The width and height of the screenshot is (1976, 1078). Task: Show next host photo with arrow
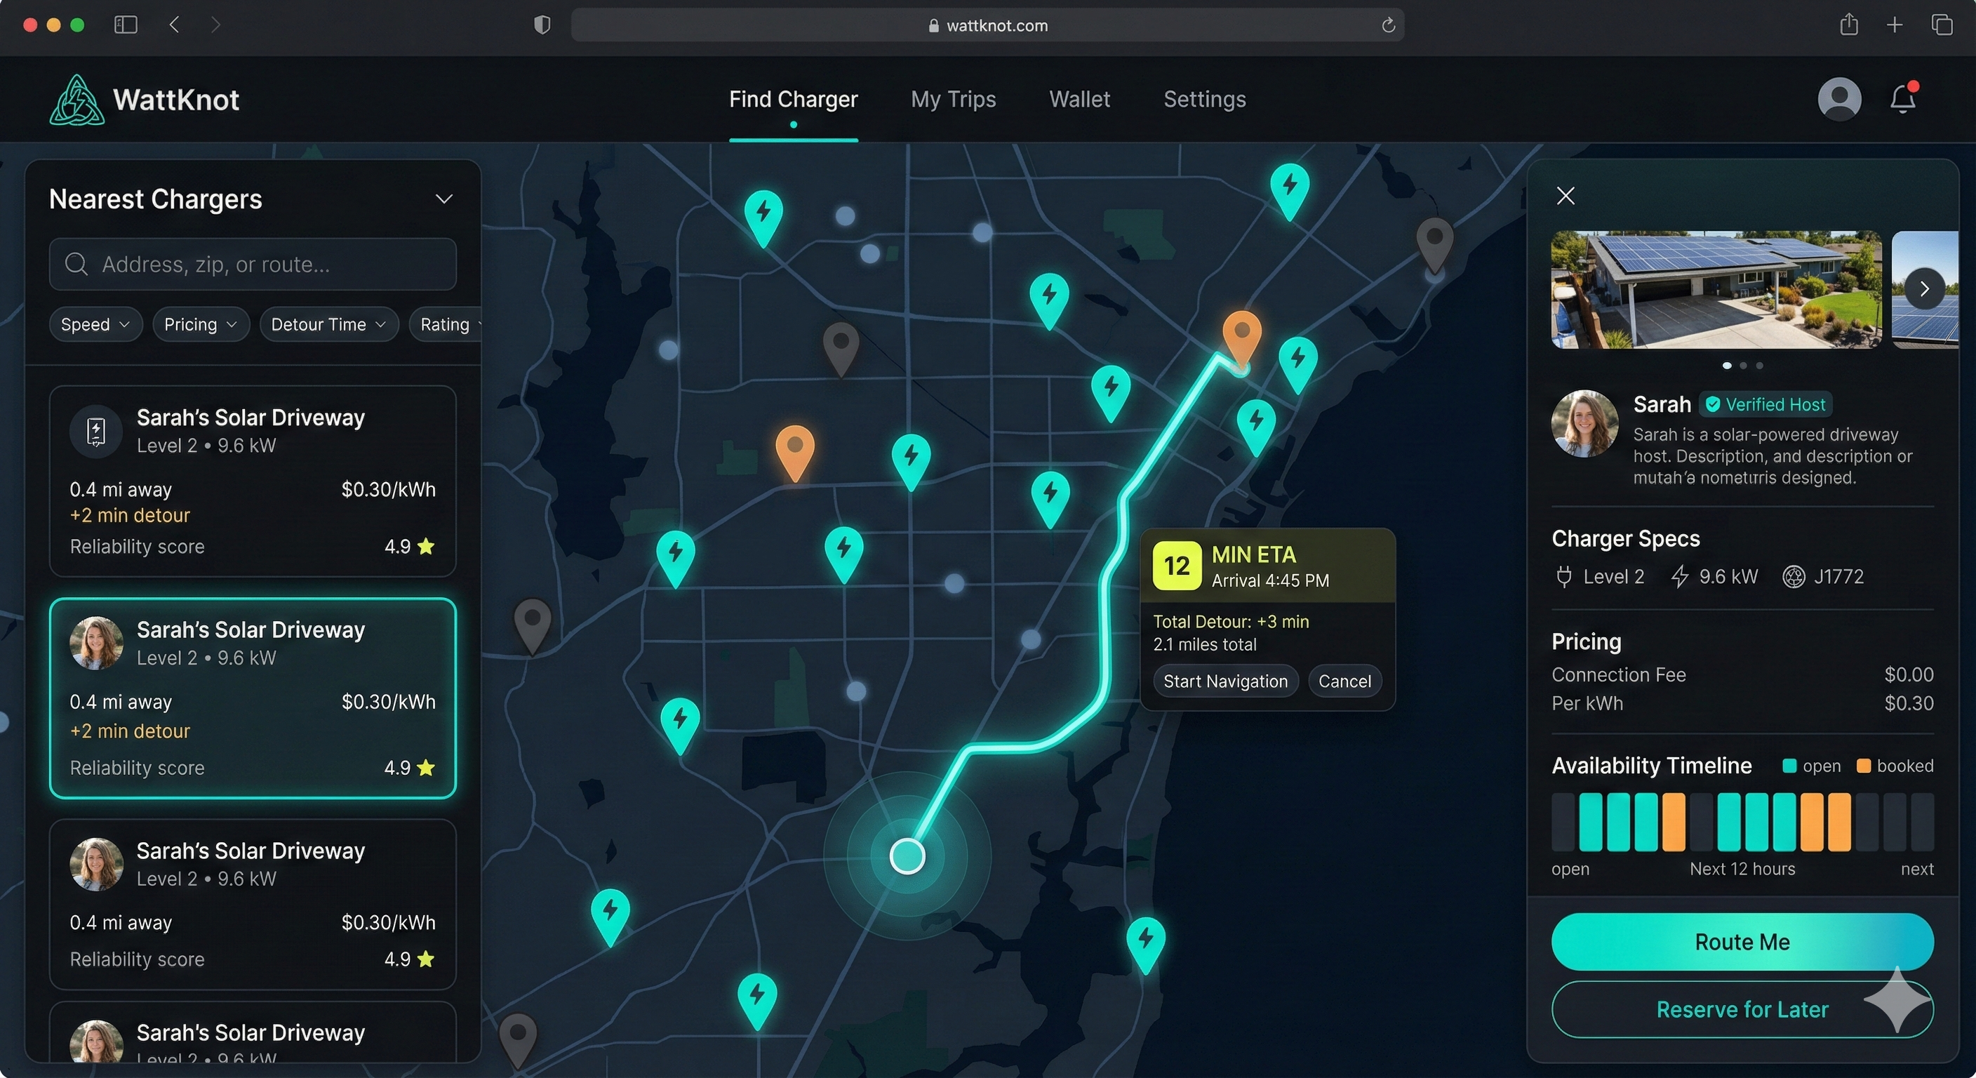point(1924,289)
